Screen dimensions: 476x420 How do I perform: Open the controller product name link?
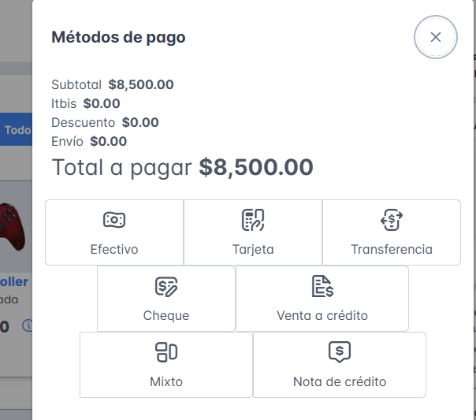click(x=14, y=281)
